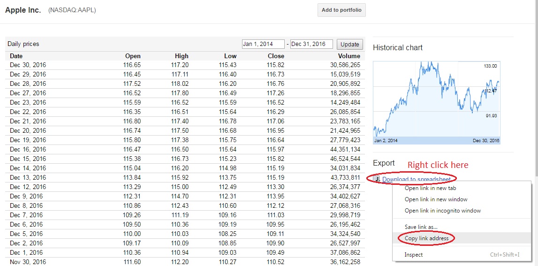538x266 pixels.
Task: Click the Dec 13, 2016 date cell
Action: point(28,178)
